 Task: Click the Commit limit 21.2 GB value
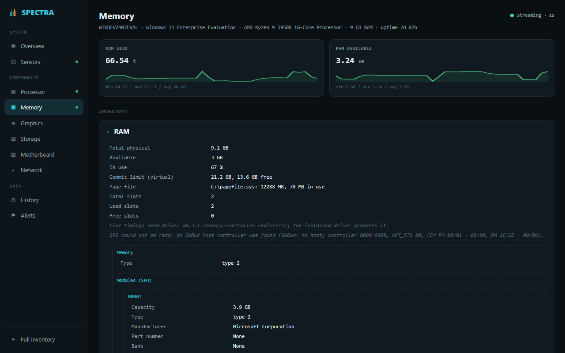[241, 177]
